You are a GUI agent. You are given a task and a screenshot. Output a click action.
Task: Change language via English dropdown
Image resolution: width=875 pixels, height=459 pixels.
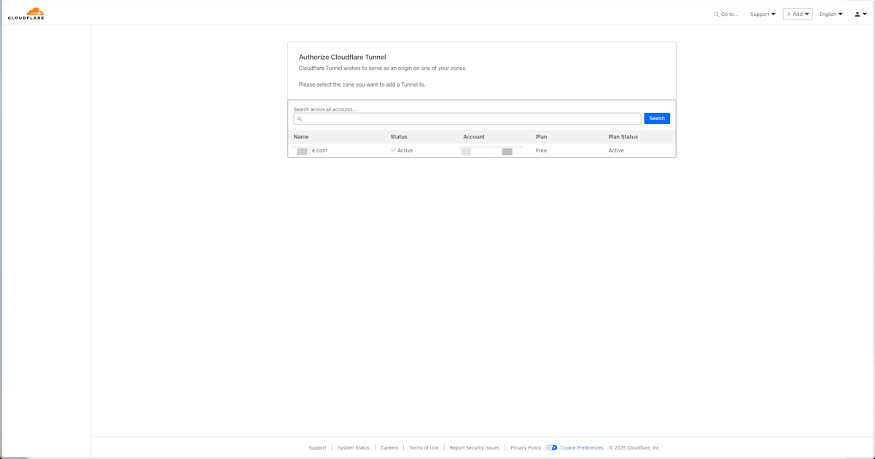[831, 14]
